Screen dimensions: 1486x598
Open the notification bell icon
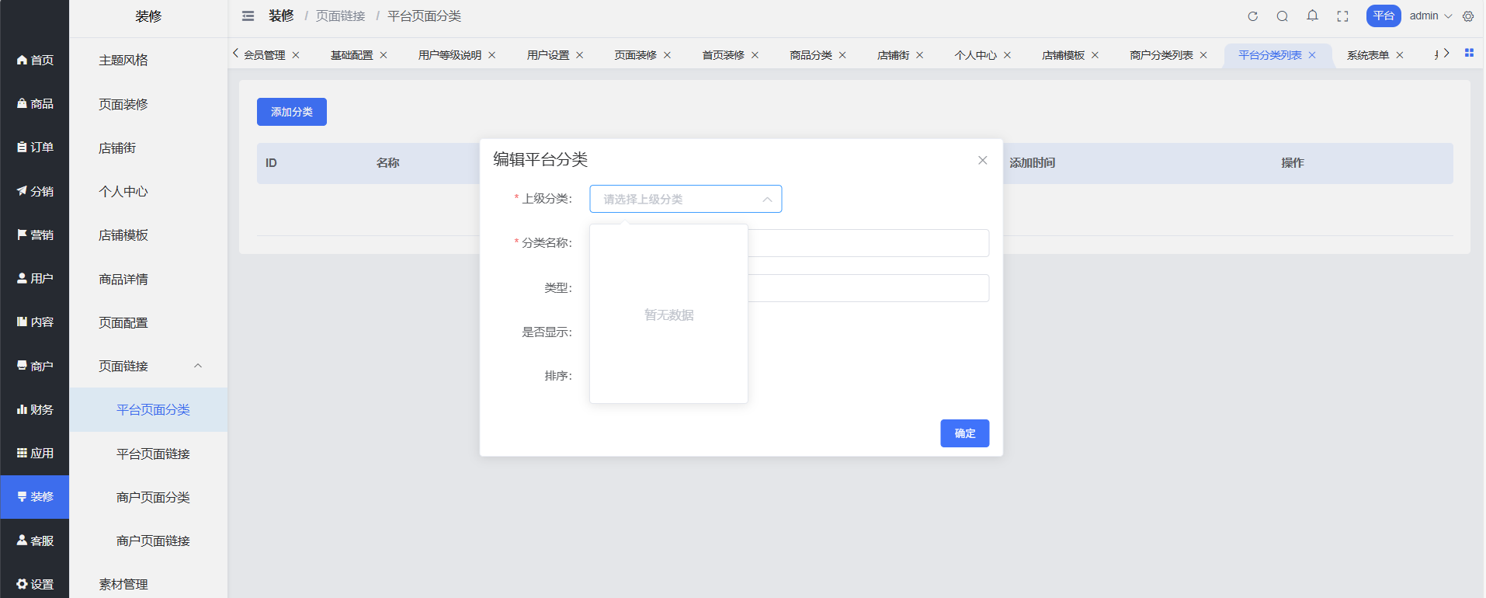(1312, 16)
